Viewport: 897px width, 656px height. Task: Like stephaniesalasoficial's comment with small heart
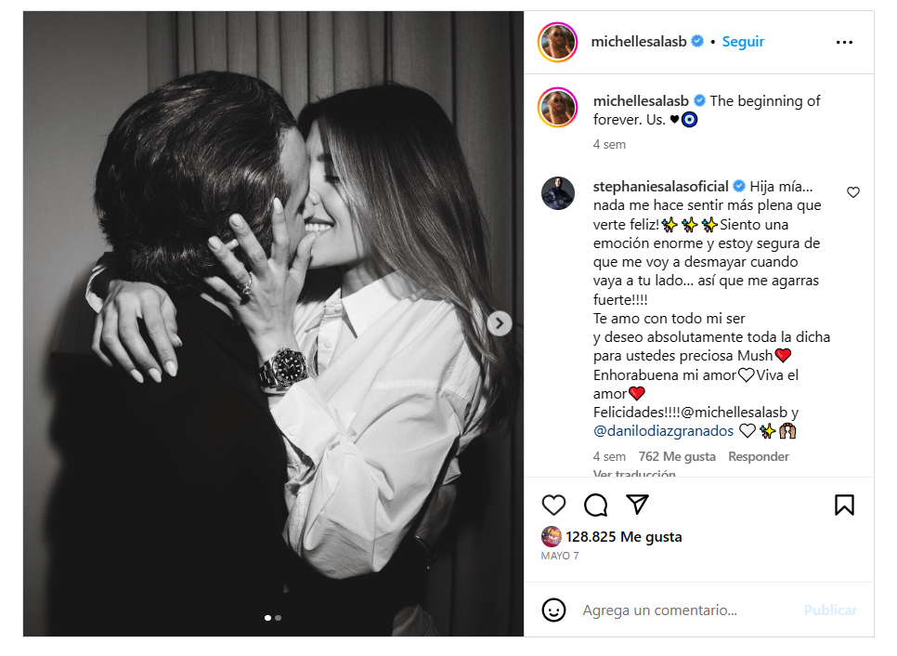(853, 192)
